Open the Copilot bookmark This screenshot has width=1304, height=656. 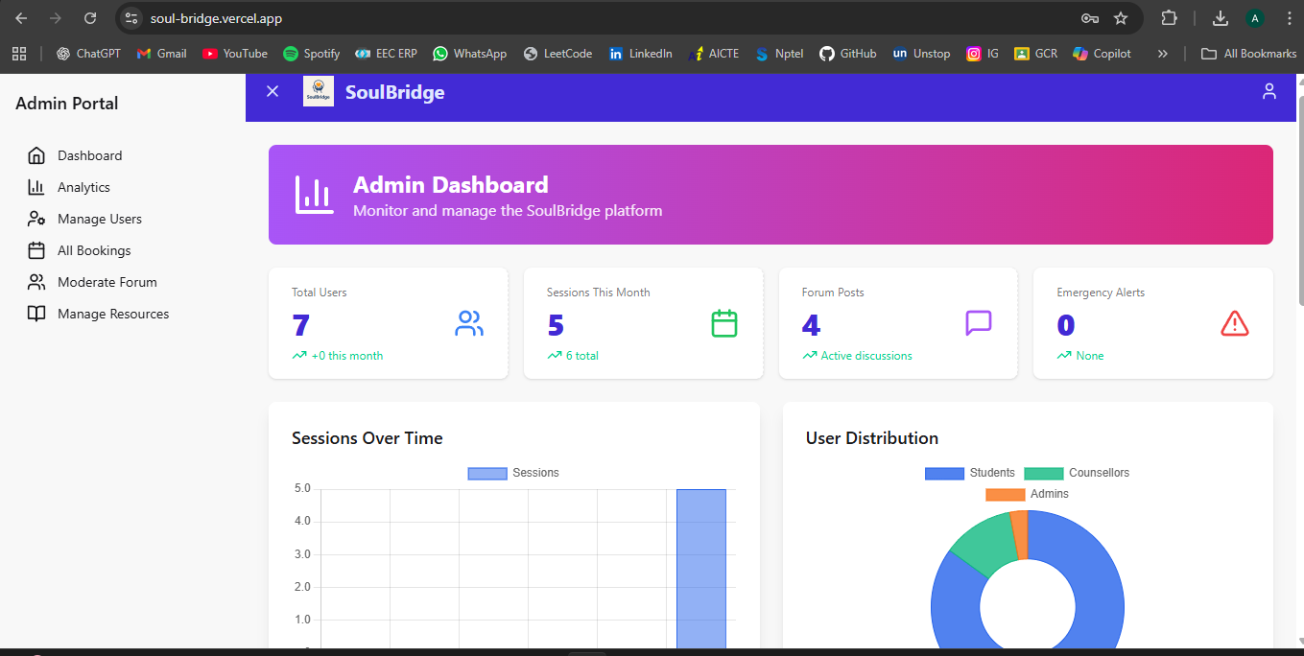1102,54
